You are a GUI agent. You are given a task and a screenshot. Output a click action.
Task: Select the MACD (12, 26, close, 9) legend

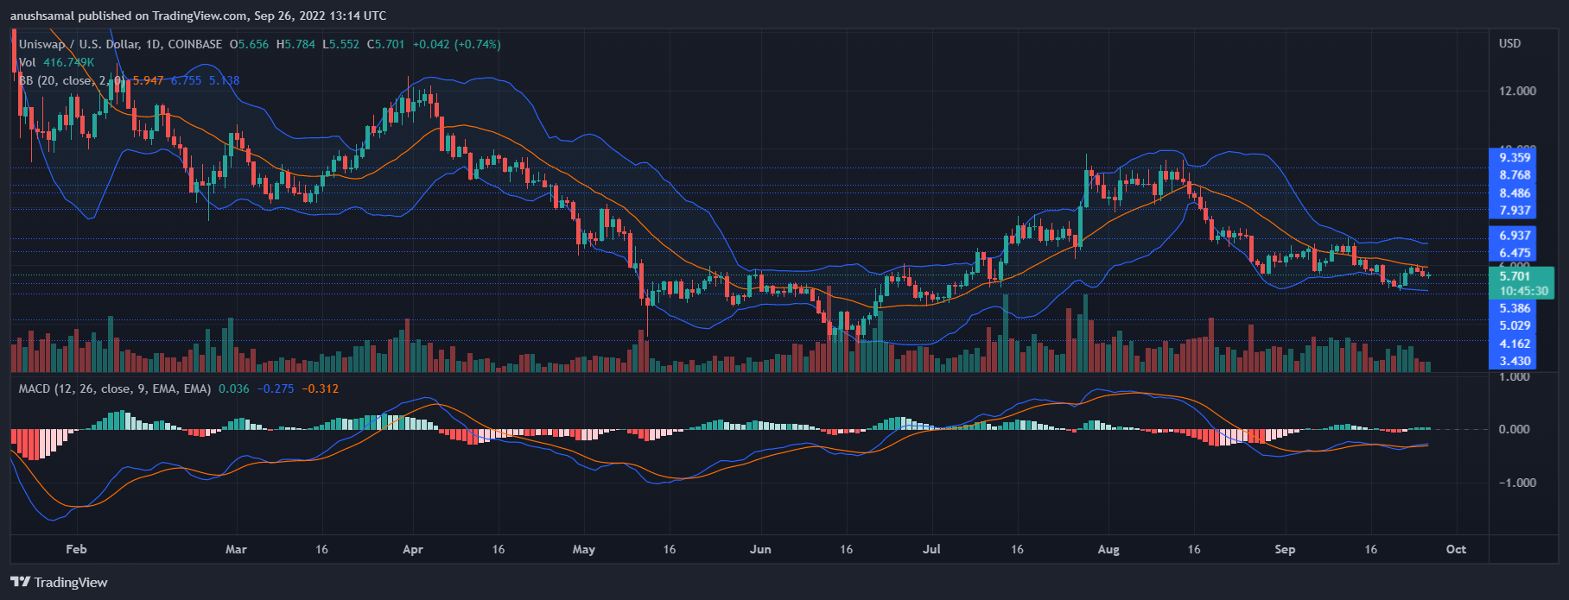(114, 388)
